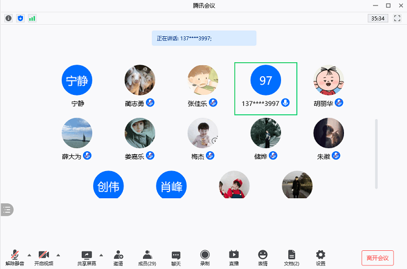Click the red 离开会议 leave button
Screen dimensions: 407x269
click(x=378, y=258)
